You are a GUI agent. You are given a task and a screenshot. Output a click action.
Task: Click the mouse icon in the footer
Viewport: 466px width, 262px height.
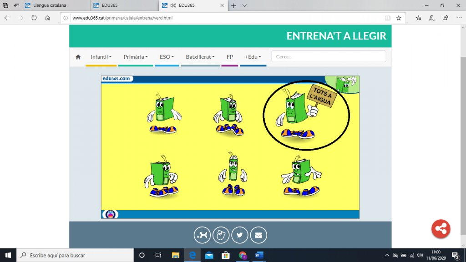(x=221, y=235)
